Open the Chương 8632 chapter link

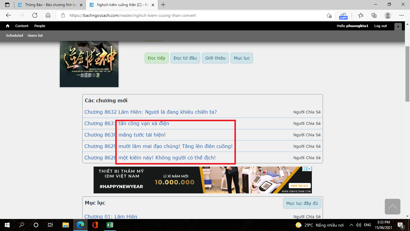coord(150,112)
